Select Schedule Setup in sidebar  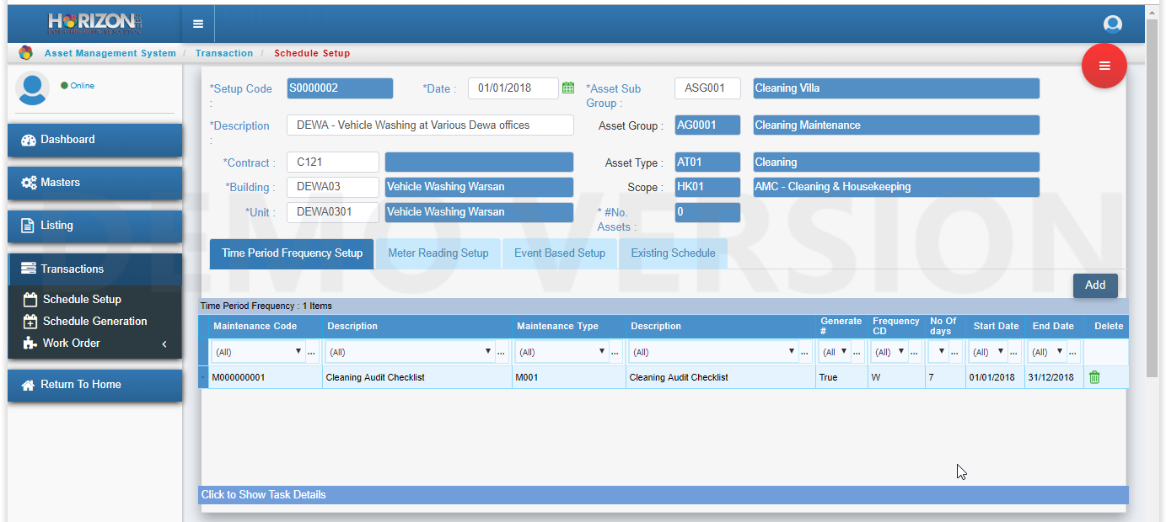(82, 299)
